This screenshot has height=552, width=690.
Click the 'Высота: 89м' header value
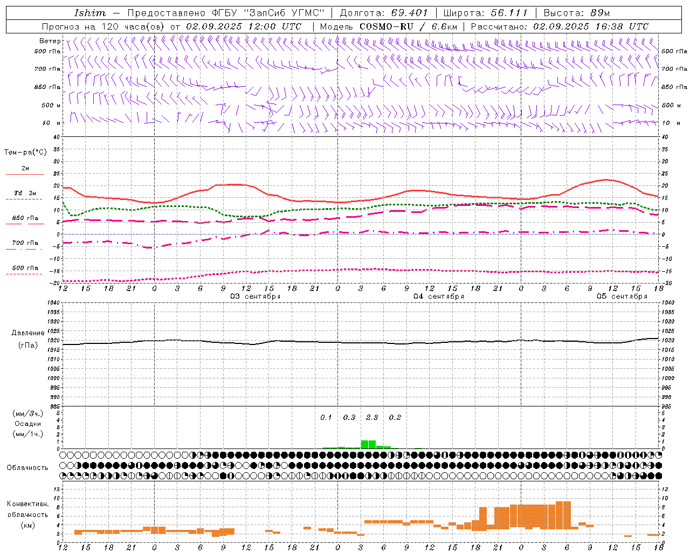pos(577,13)
